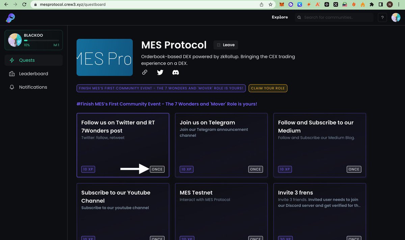Open the Chrome profile N avatar
The height and width of the screenshot is (240, 405).
click(390, 5)
